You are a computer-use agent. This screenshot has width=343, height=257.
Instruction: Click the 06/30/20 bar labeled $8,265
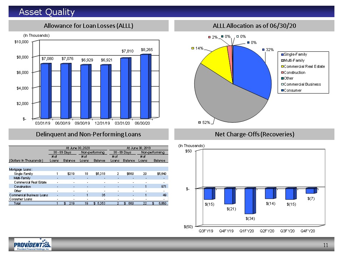(145, 86)
